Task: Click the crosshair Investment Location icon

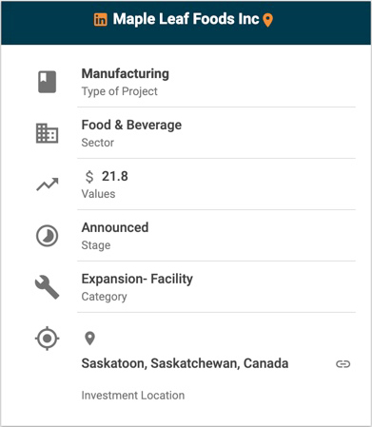Action: (47, 339)
